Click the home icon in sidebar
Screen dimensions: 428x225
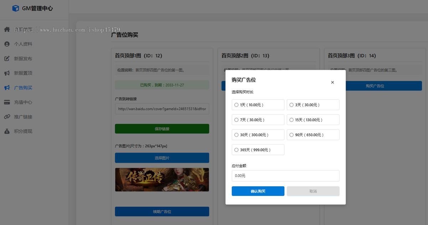[x=7, y=30]
